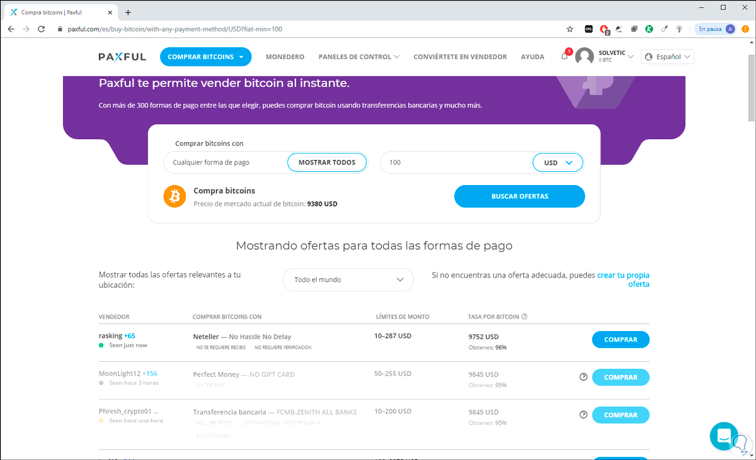Click the orange alert icon in Chrome toolbar
The image size is (756, 460).
(746, 29)
